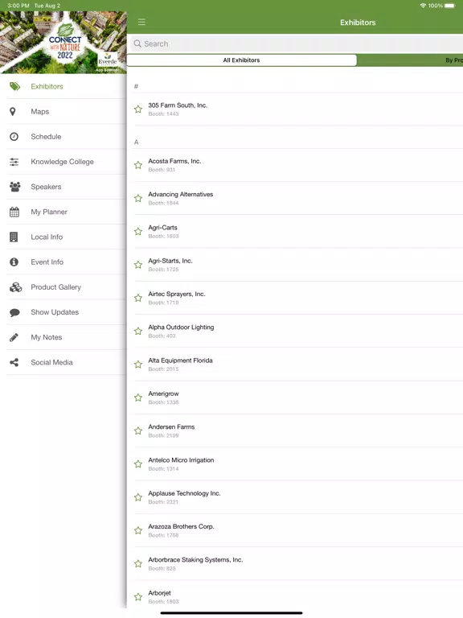Favorite Arazoza Brothers Corp. star
The image size is (463, 618).
[138, 530]
